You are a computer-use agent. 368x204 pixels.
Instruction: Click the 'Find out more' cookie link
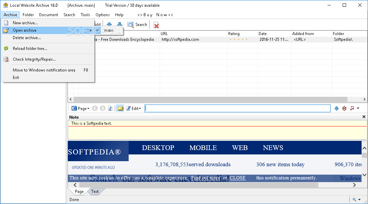206,178
